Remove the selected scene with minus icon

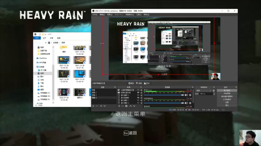97,106
